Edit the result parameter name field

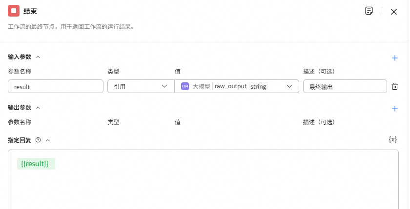tap(56, 86)
